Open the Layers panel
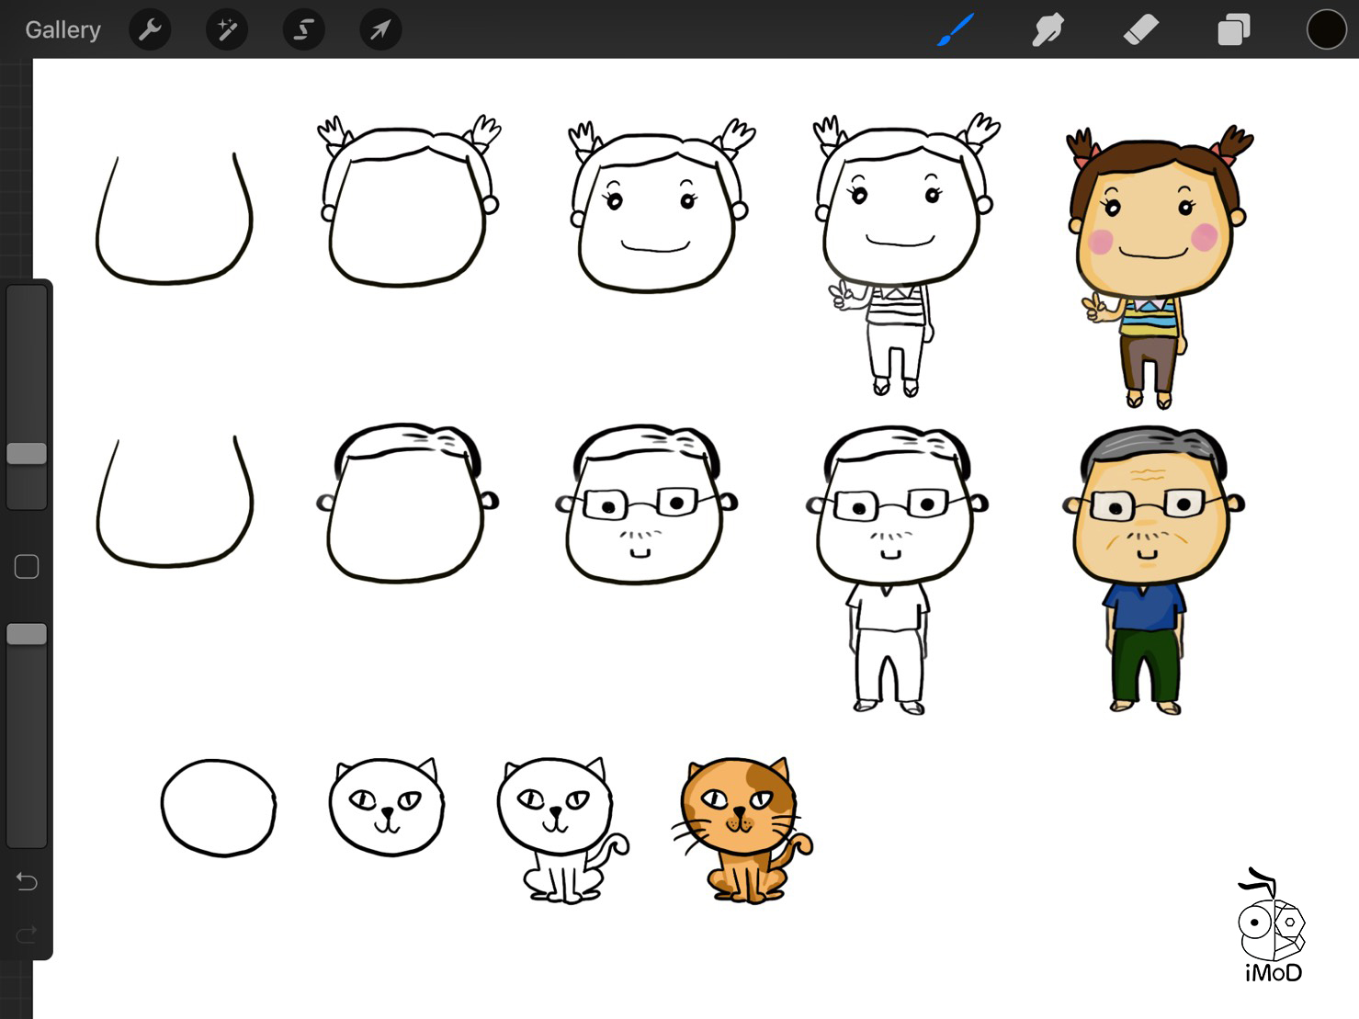The width and height of the screenshot is (1359, 1019). (x=1233, y=30)
